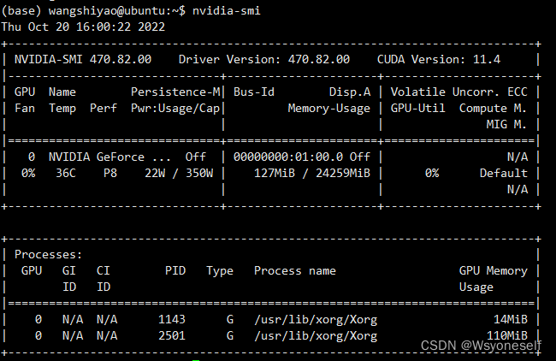Click the Processes: section label
Screen dimensions: 556x361
[x=49, y=254]
